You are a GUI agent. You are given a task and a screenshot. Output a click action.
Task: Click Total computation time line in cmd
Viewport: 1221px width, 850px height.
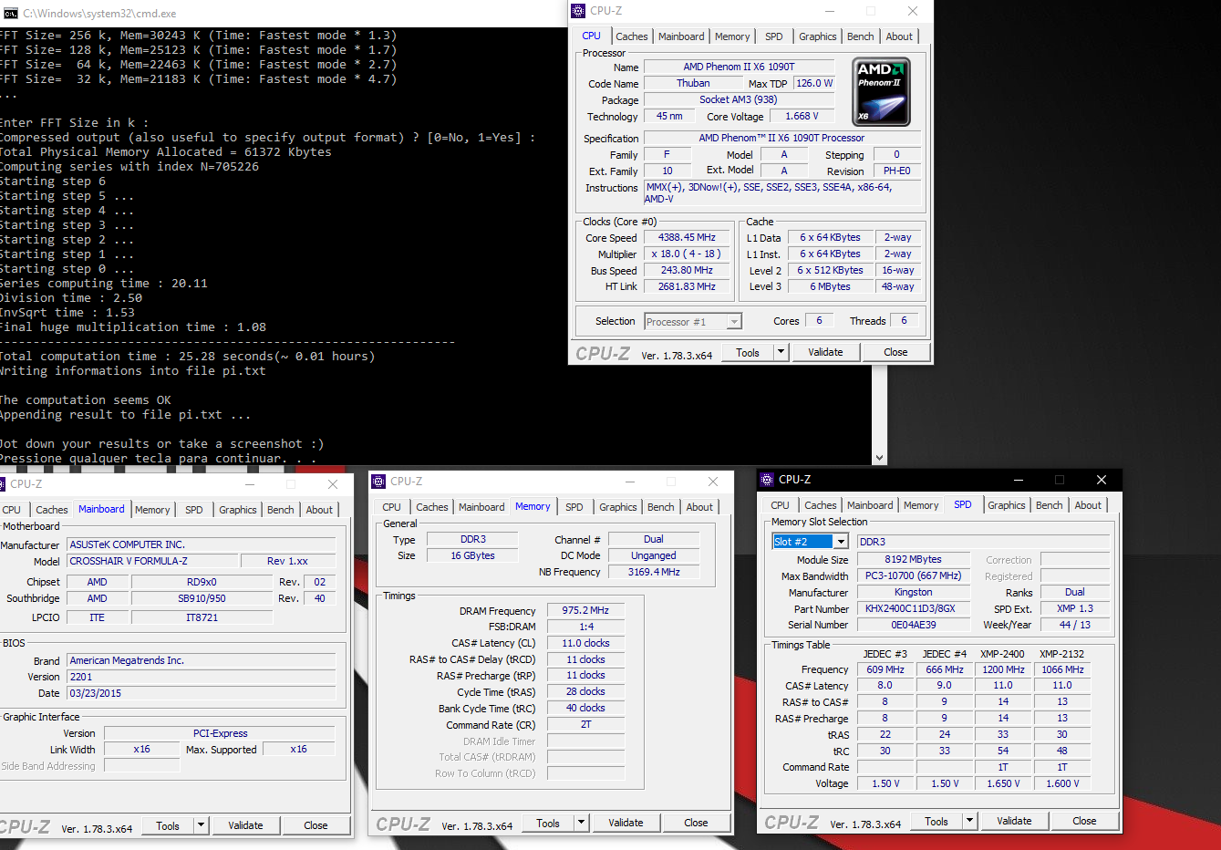[x=188, y=356]
